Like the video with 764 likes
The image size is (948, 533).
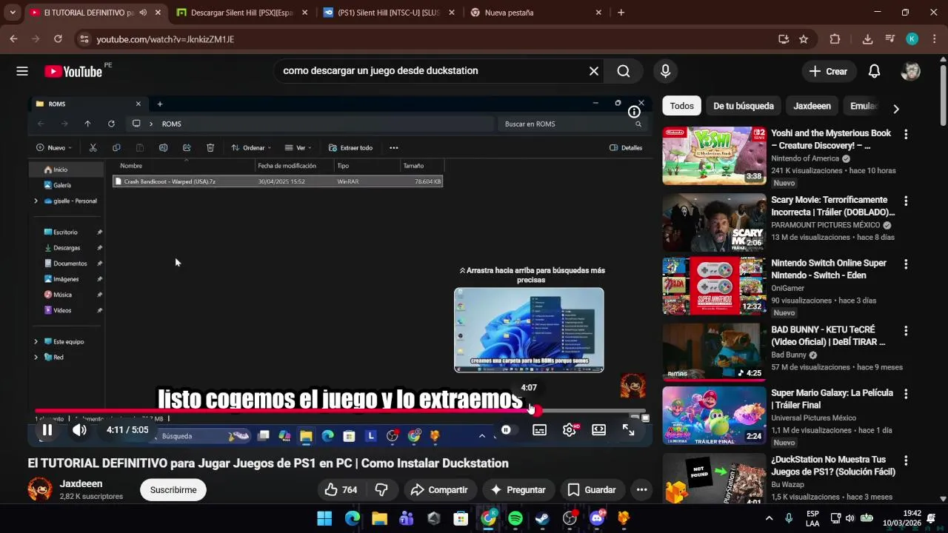341,490
